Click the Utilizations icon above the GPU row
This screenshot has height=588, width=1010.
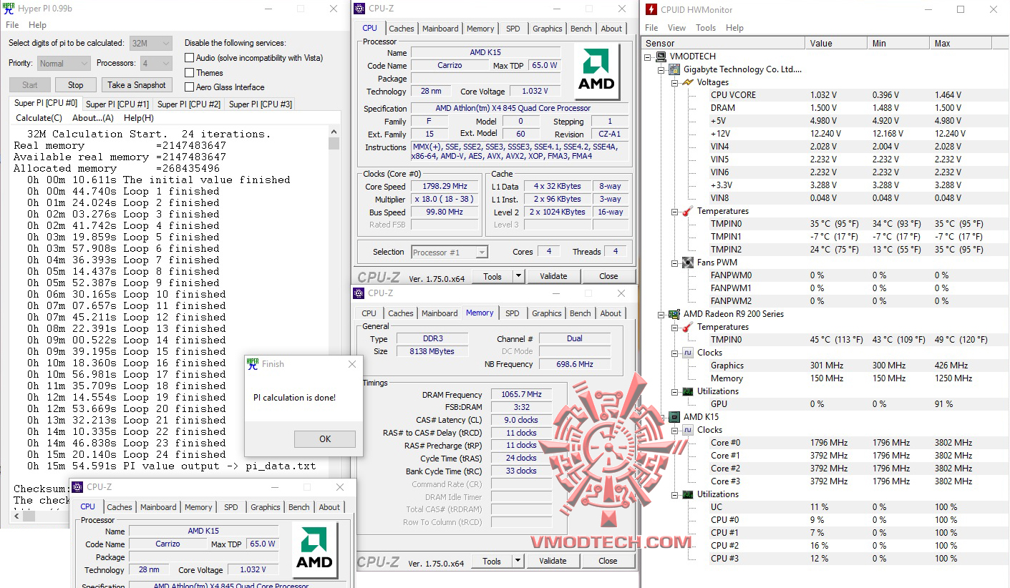point(688,391)
